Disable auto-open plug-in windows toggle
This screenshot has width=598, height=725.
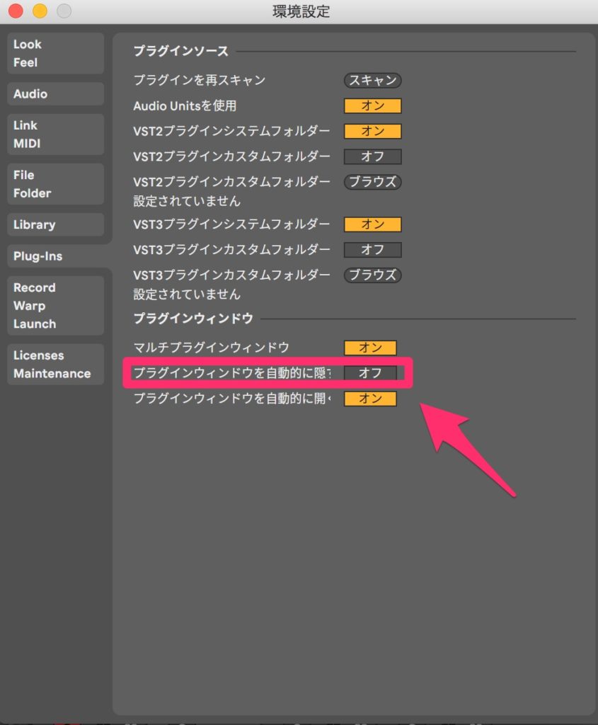click(370, 399)
